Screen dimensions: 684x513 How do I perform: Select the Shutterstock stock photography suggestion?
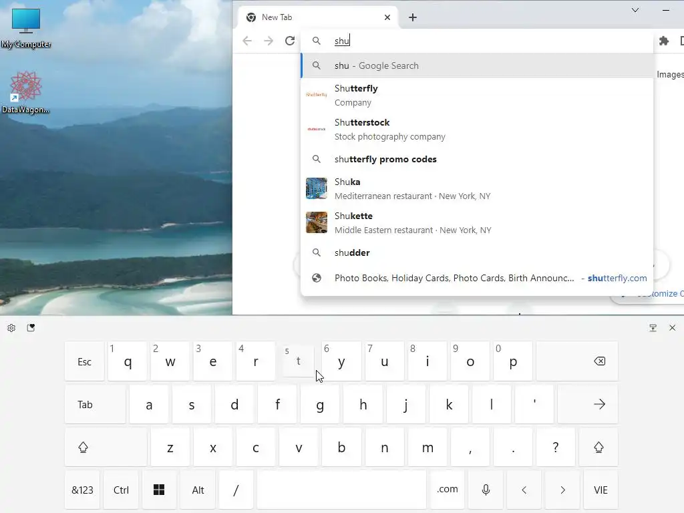477,129
